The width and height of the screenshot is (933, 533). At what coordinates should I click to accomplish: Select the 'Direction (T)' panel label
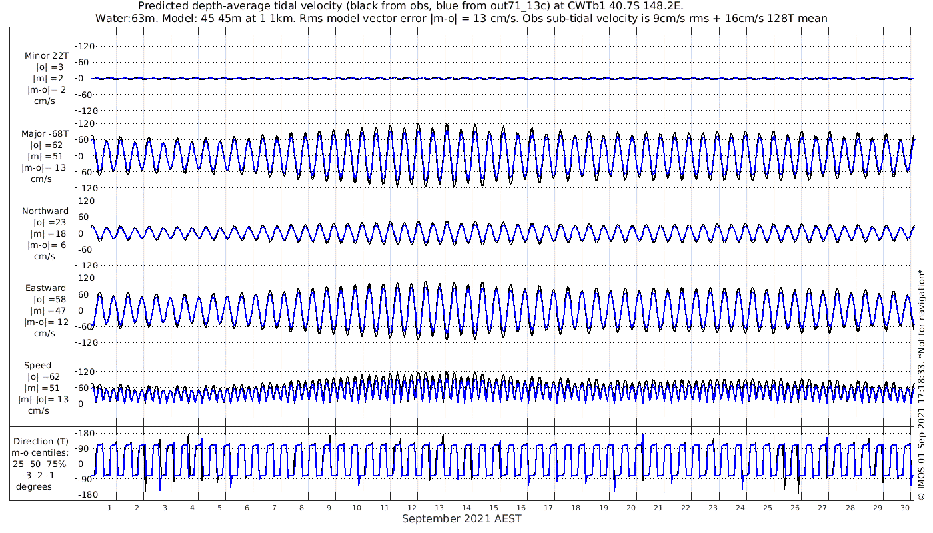[x=42, y=442]
